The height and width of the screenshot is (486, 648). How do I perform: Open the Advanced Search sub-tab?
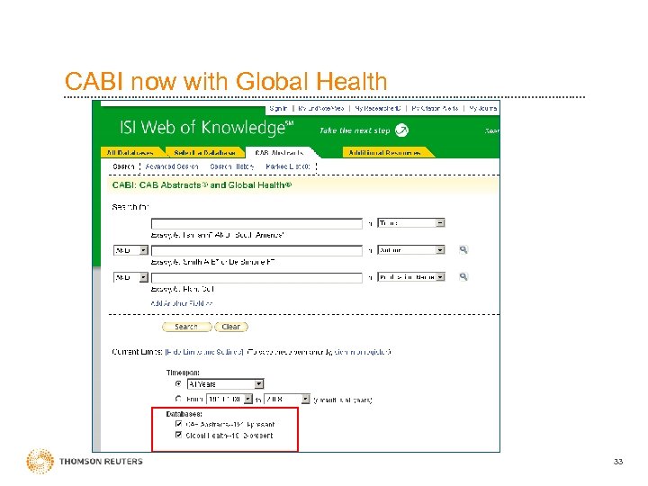(172, 166)
